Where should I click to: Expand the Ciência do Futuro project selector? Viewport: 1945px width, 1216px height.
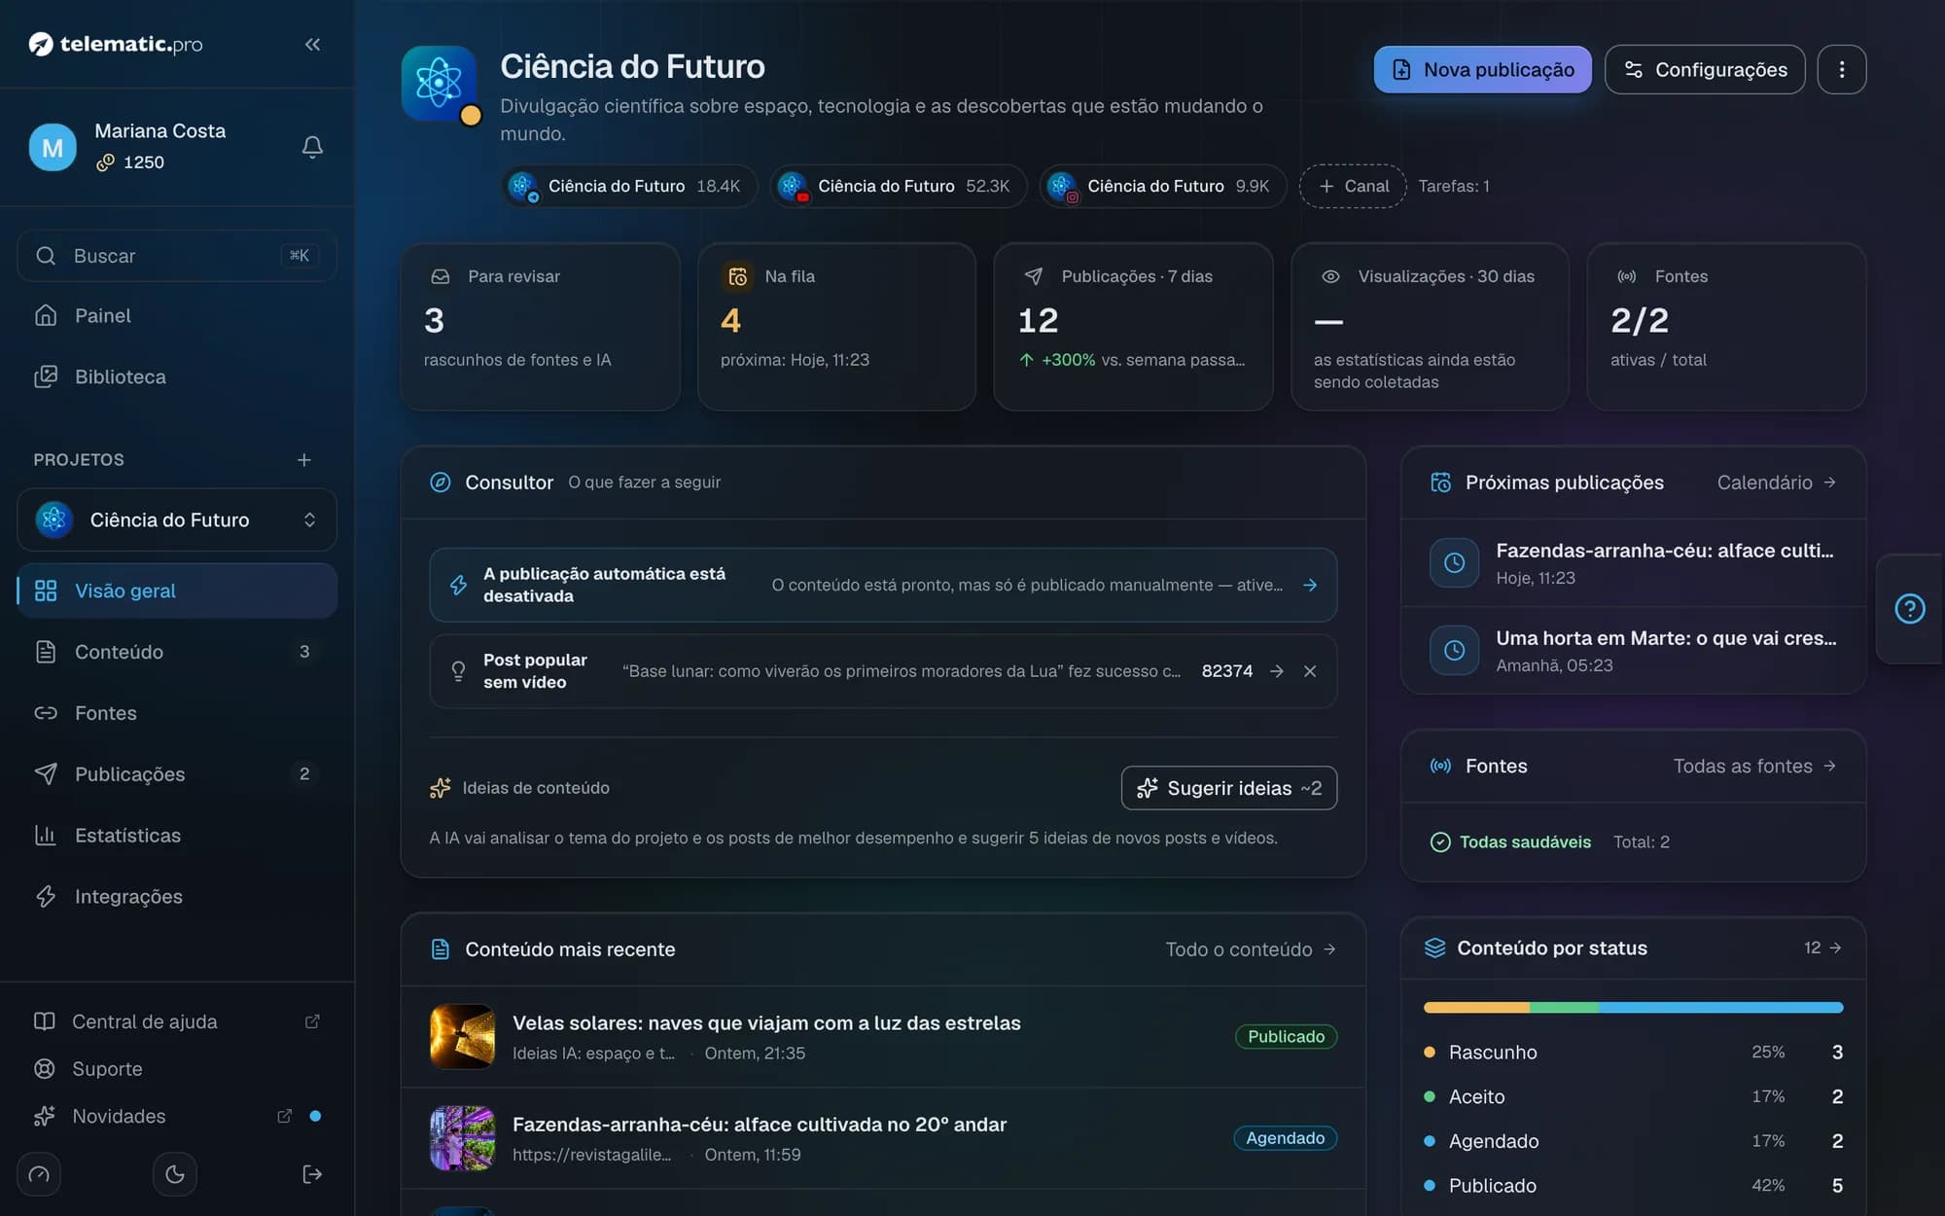pyautogui.click(x=177, y=519)
